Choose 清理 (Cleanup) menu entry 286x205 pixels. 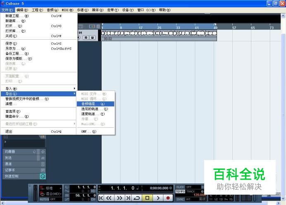pos(39,104)
